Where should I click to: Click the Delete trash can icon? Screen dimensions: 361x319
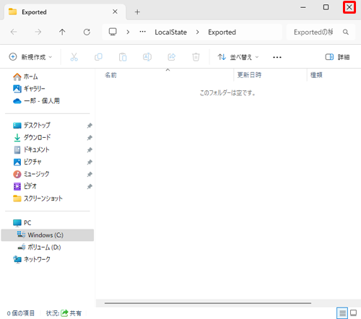point(196,57)
